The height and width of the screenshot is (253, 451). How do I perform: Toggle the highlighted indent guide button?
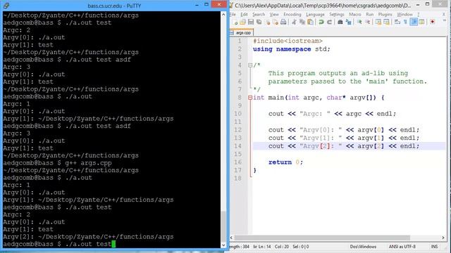[x=414, y=22]
